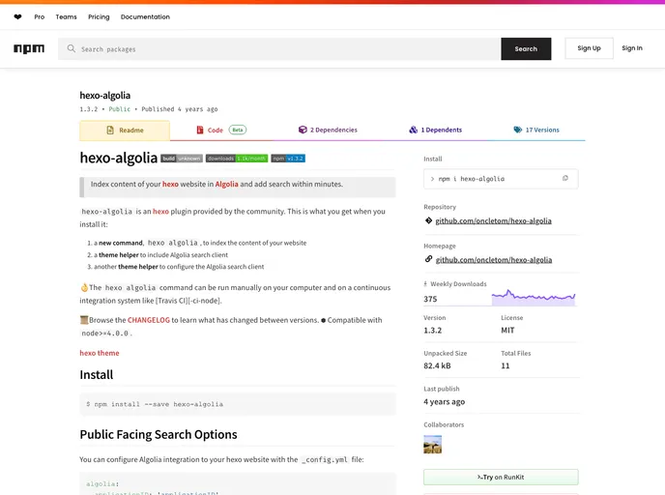Image resolution: width=665 pixels, height=495 pixels.
Task: Open the 1 Dependents tab
Action: coord(436,130)
